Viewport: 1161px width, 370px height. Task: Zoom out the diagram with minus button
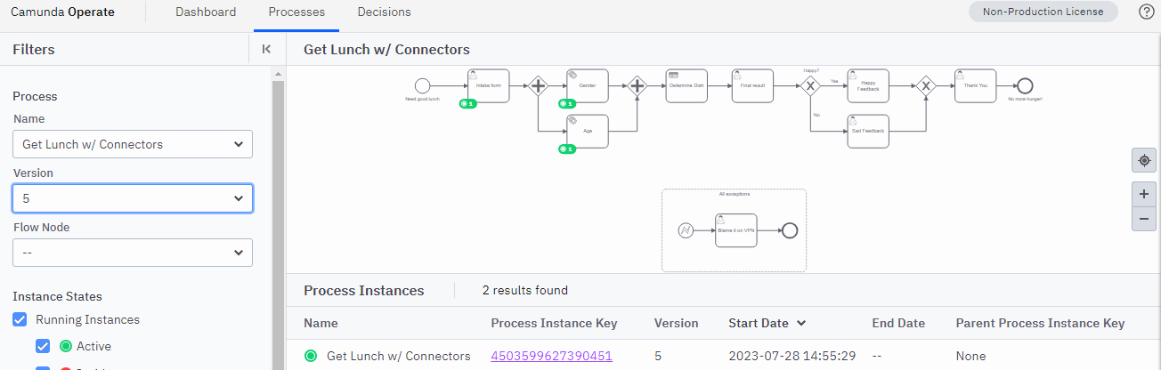click(x=1144, y=219)
